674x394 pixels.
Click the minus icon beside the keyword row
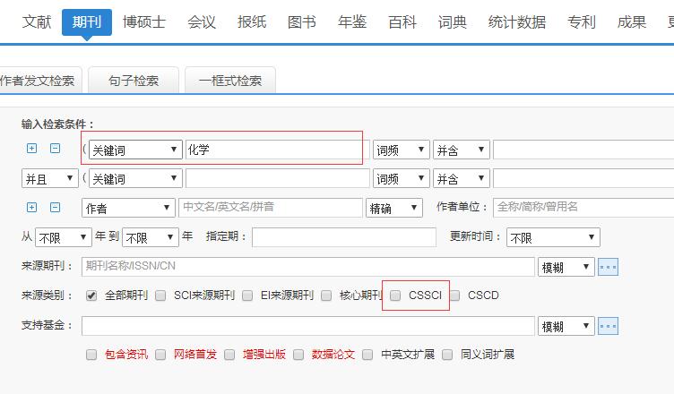coord(55,149)
